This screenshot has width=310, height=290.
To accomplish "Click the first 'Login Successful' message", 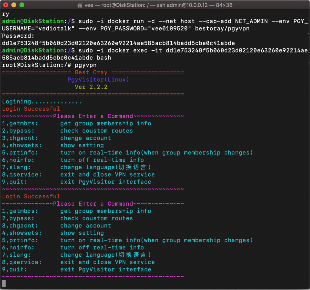I will click(x=31, y=109).
